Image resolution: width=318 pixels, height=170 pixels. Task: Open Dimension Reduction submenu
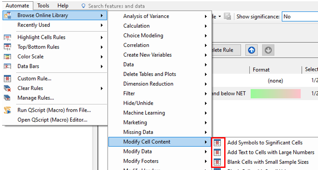(160, 84)
